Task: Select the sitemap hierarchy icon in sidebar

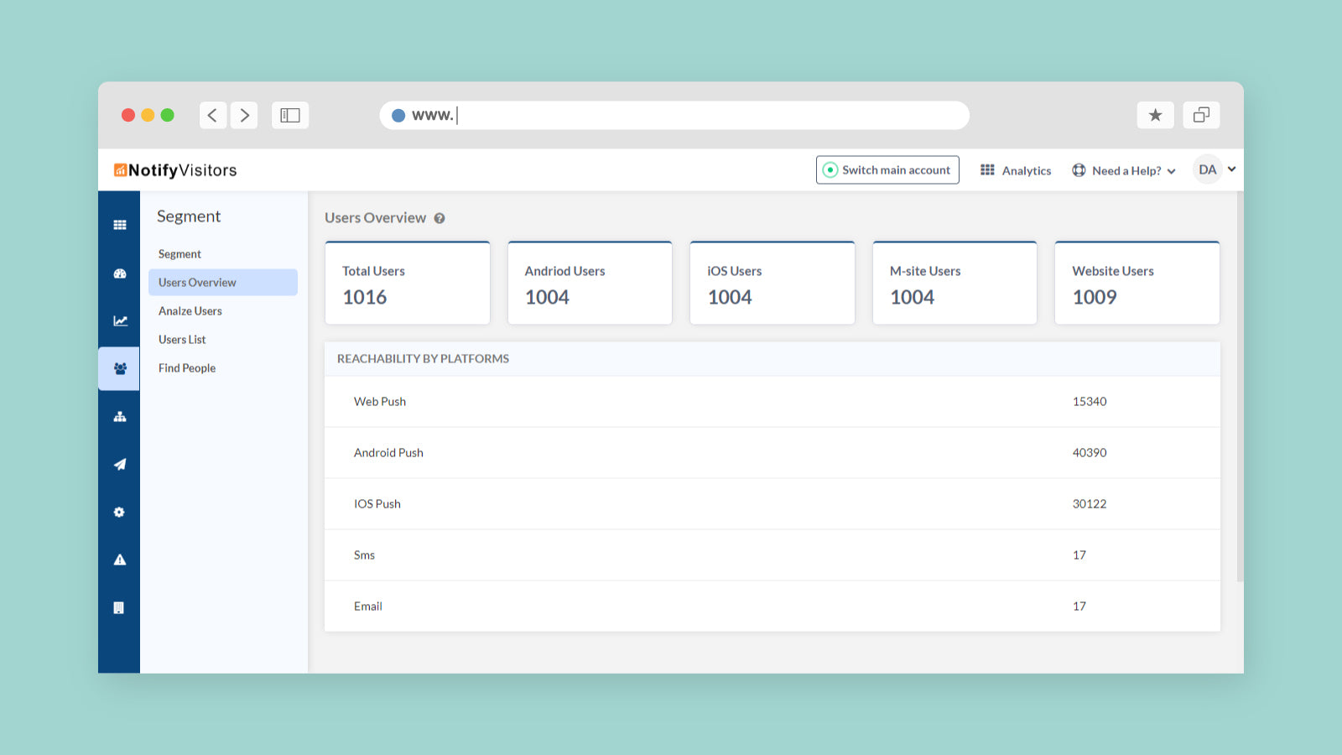Action: [119, 416]
